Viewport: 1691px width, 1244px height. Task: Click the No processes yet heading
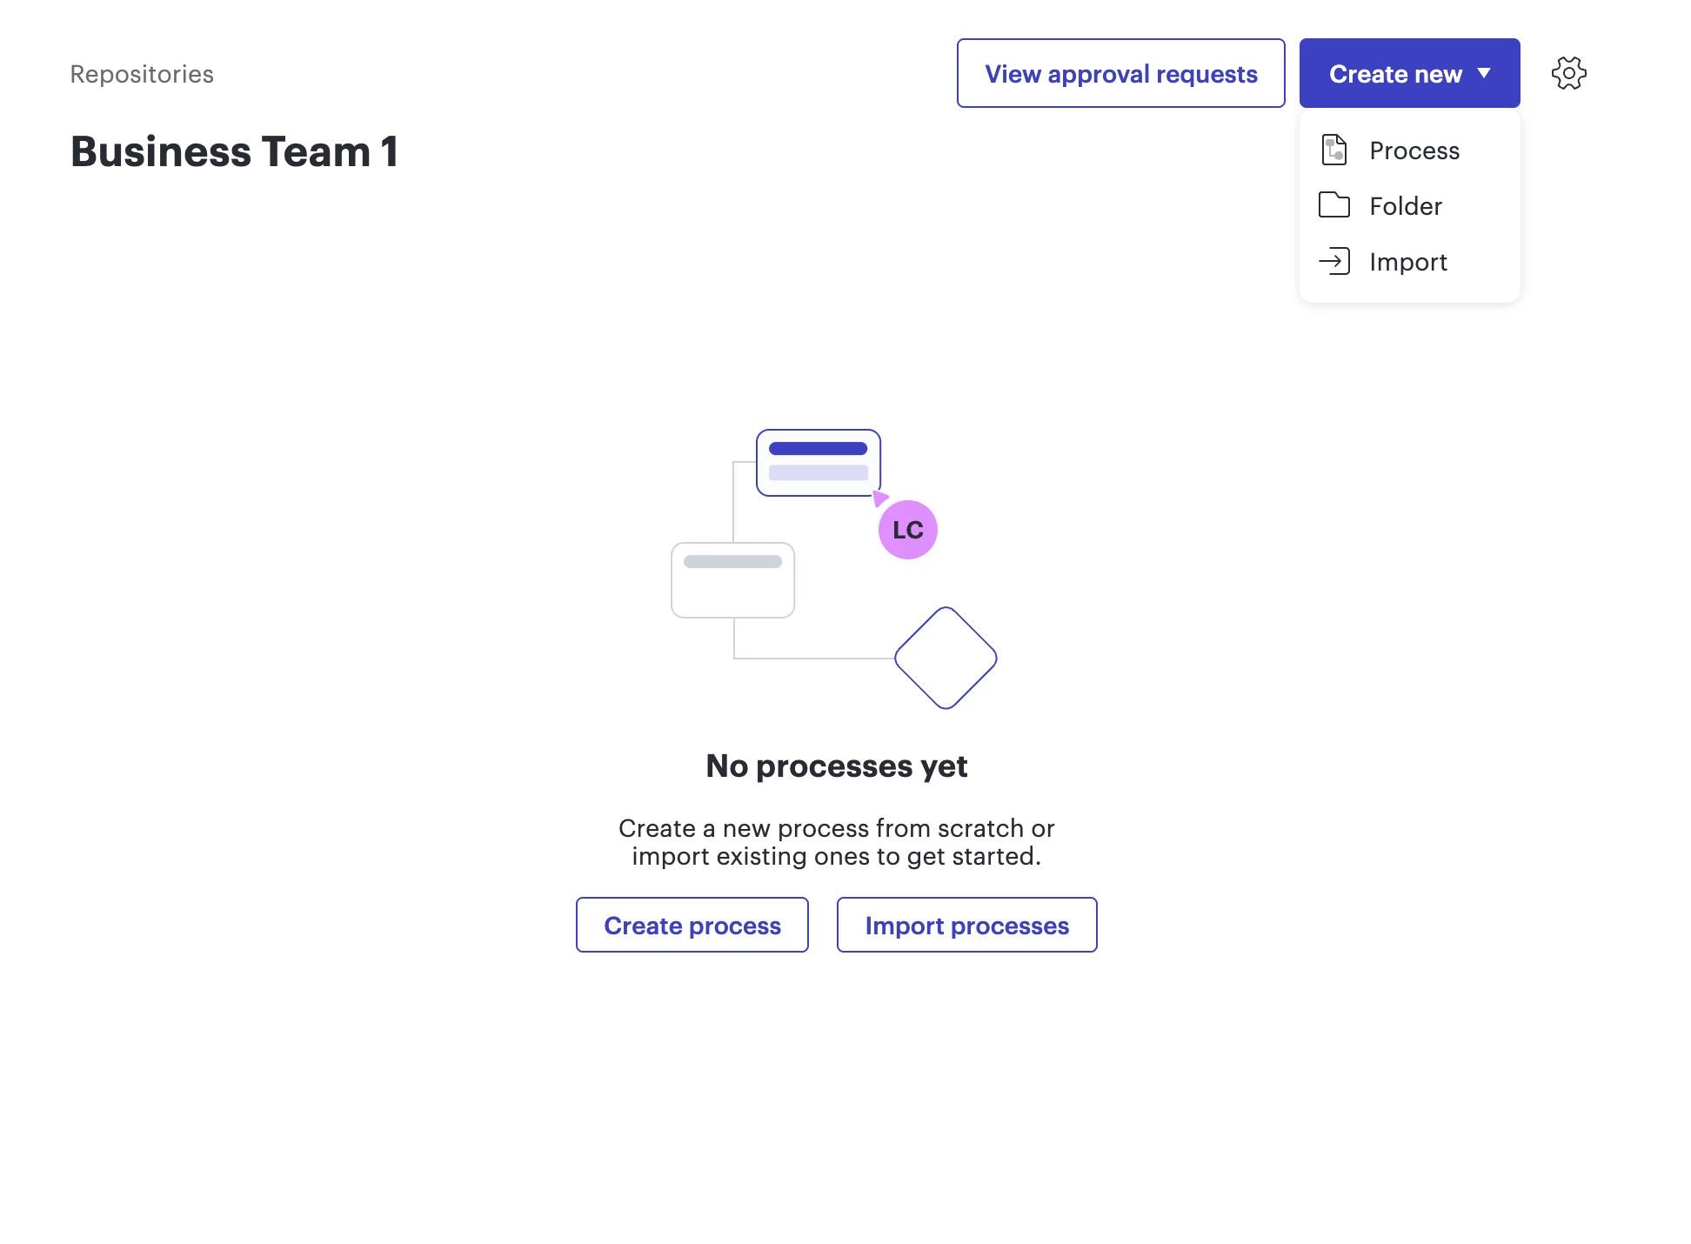[x=836, y=766]
